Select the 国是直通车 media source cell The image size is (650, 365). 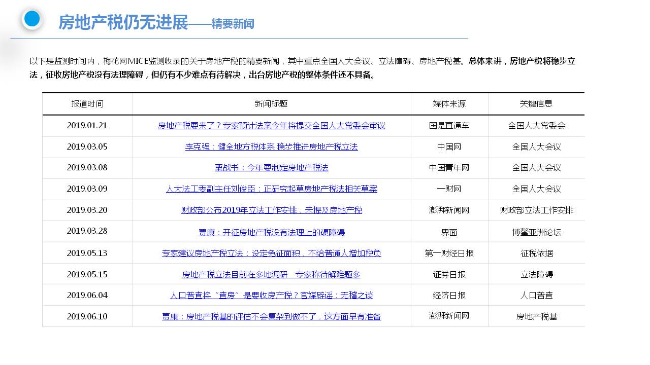click(449, 126)
